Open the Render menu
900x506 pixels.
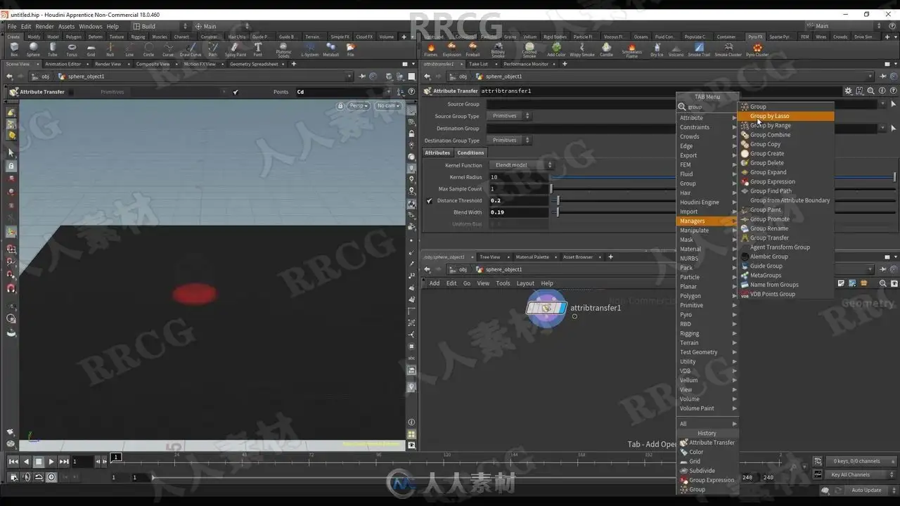(x=44, y=27)
